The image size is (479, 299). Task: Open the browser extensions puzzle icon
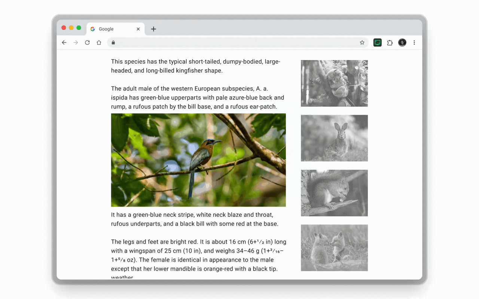pyautogui.click(x=390, y=42)
